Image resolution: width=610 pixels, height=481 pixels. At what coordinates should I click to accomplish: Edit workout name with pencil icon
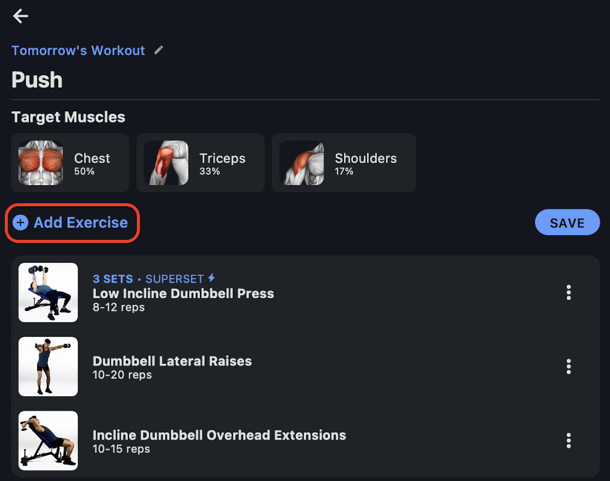pyautogui.click(x=159, y=50)
